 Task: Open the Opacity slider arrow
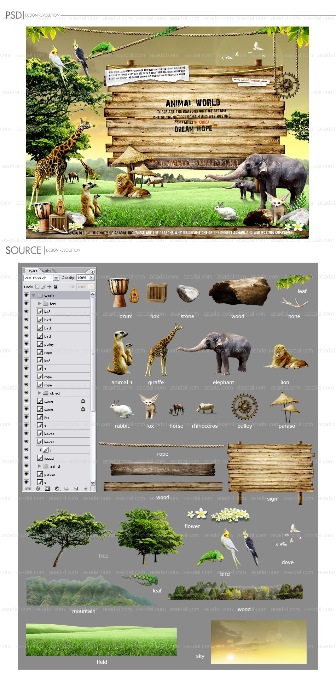91,278
